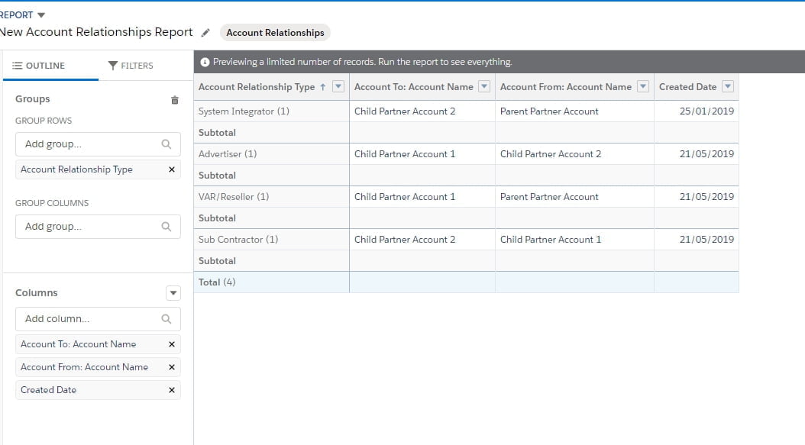
Task: Switch to the FILTERS tab
Action: pos(136,65)
